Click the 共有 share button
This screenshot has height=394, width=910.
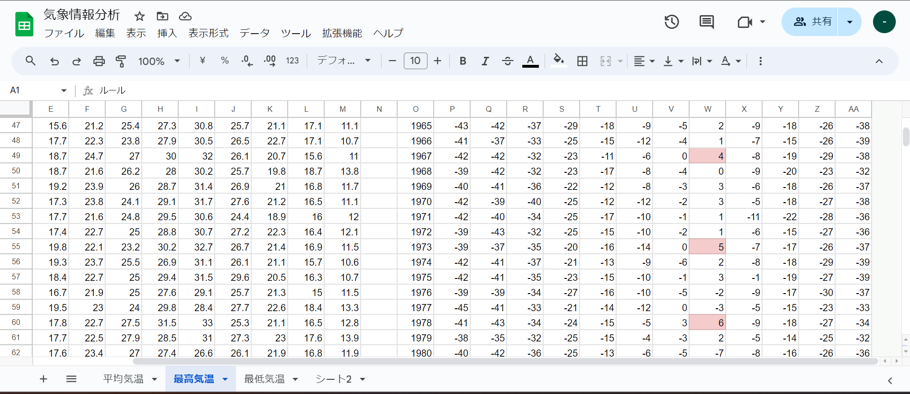810,22
